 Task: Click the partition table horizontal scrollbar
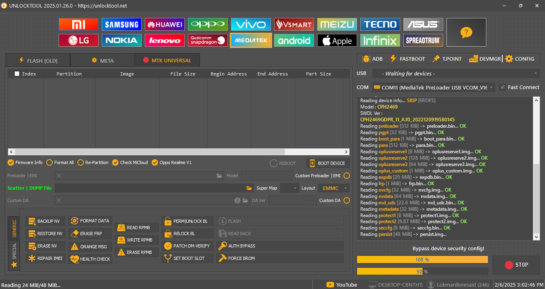179,152
